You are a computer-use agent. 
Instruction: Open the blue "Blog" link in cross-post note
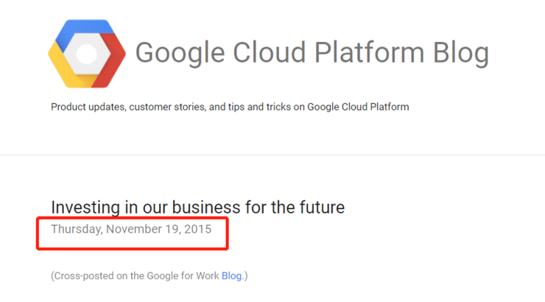231,276
